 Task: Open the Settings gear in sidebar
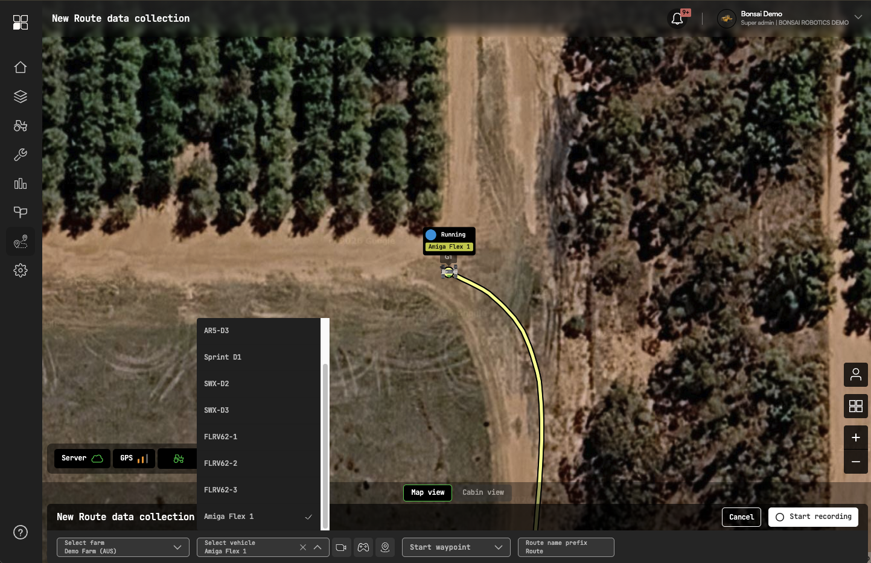pyautogui.click(x=21, y=270)
